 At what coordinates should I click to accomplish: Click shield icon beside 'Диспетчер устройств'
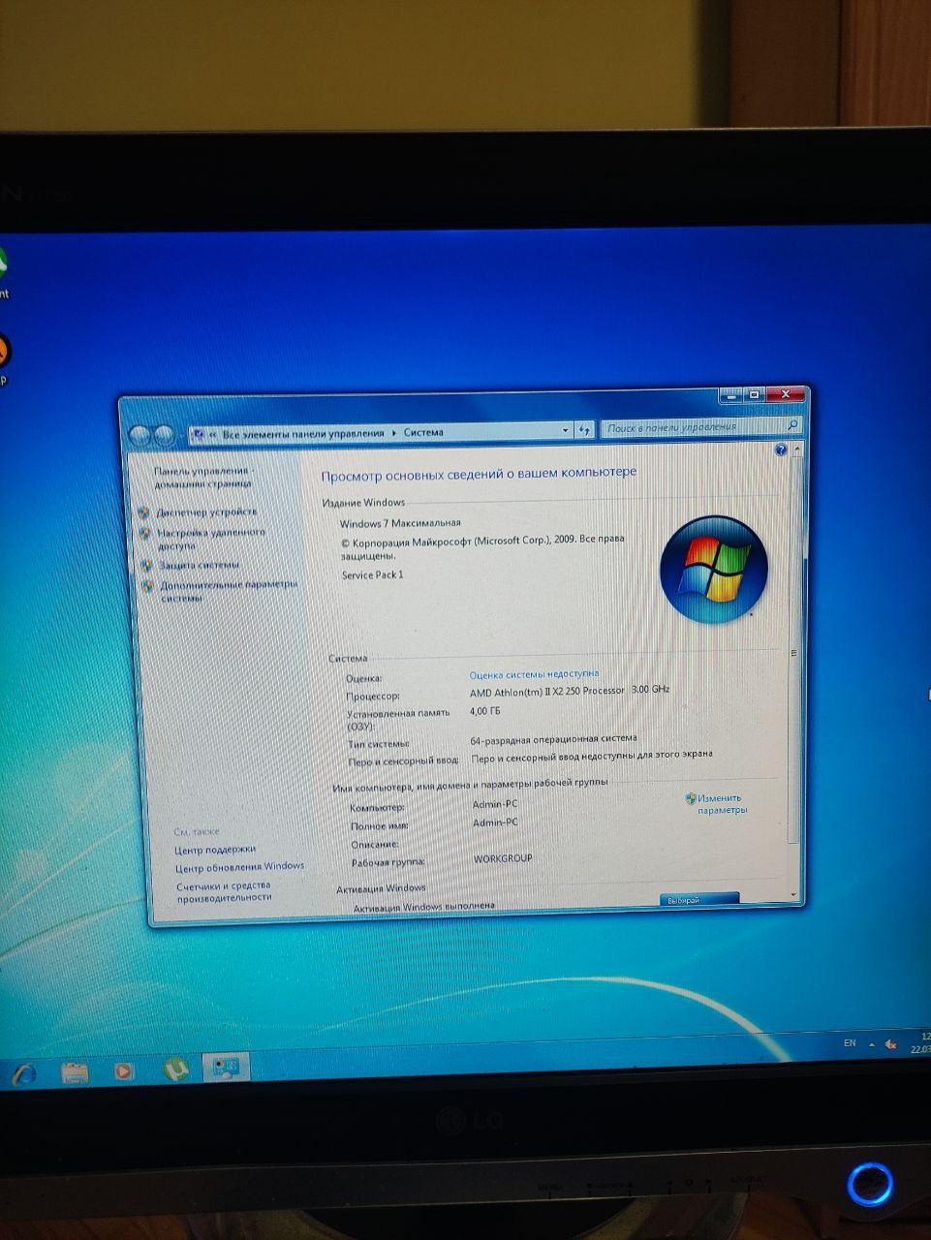point(143,512)
